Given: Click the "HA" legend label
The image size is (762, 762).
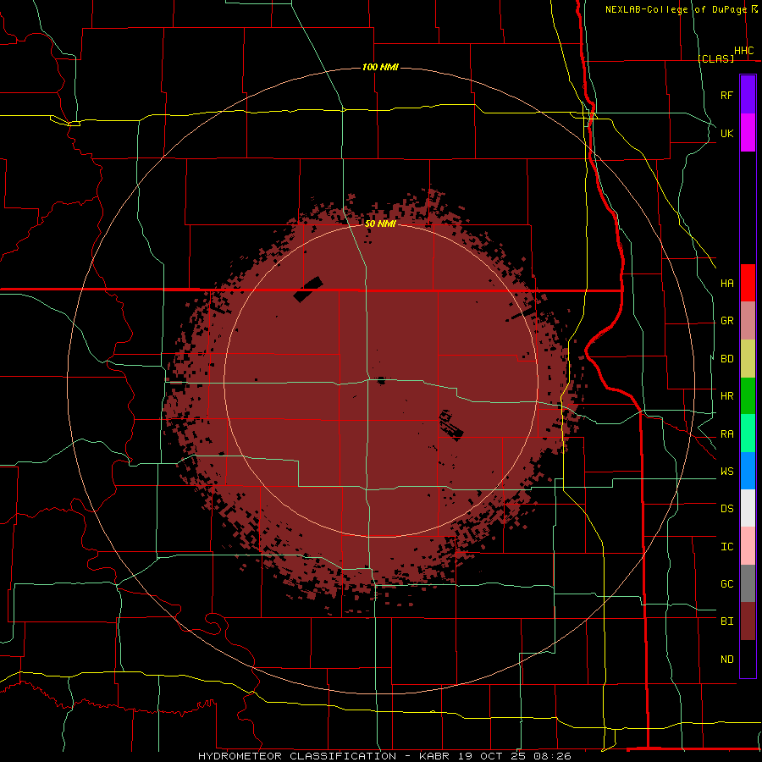Looking at the screenshot, I should [726, 284].
